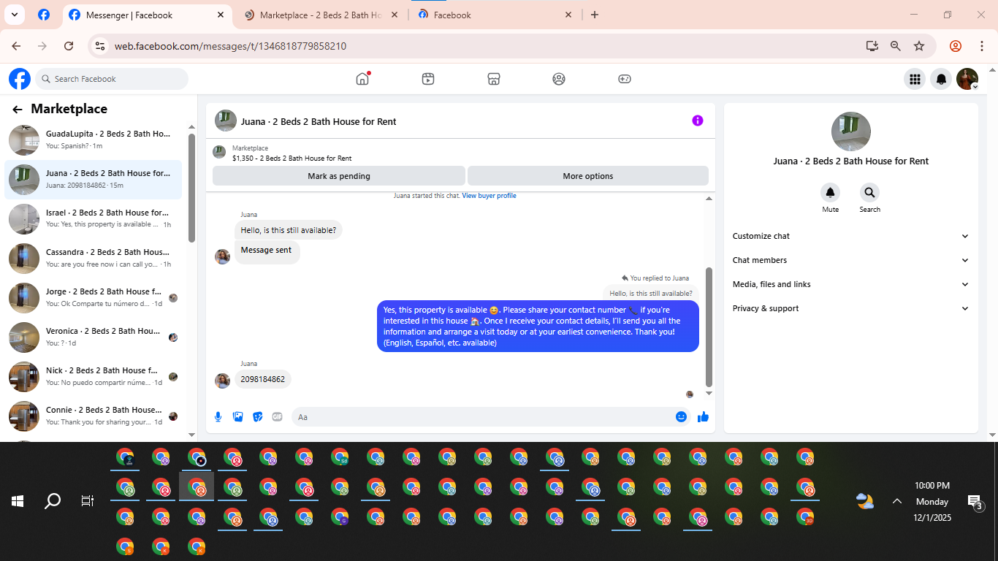998x561 pixels.
Task: Click the browser back arrow
Action: click(x=16, y=46)
